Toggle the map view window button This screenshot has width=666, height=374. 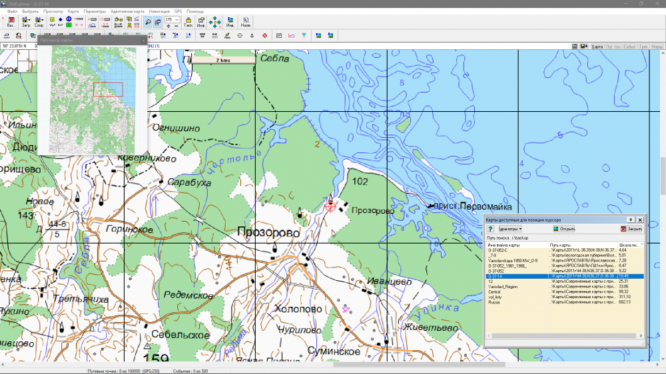[158, 22]
